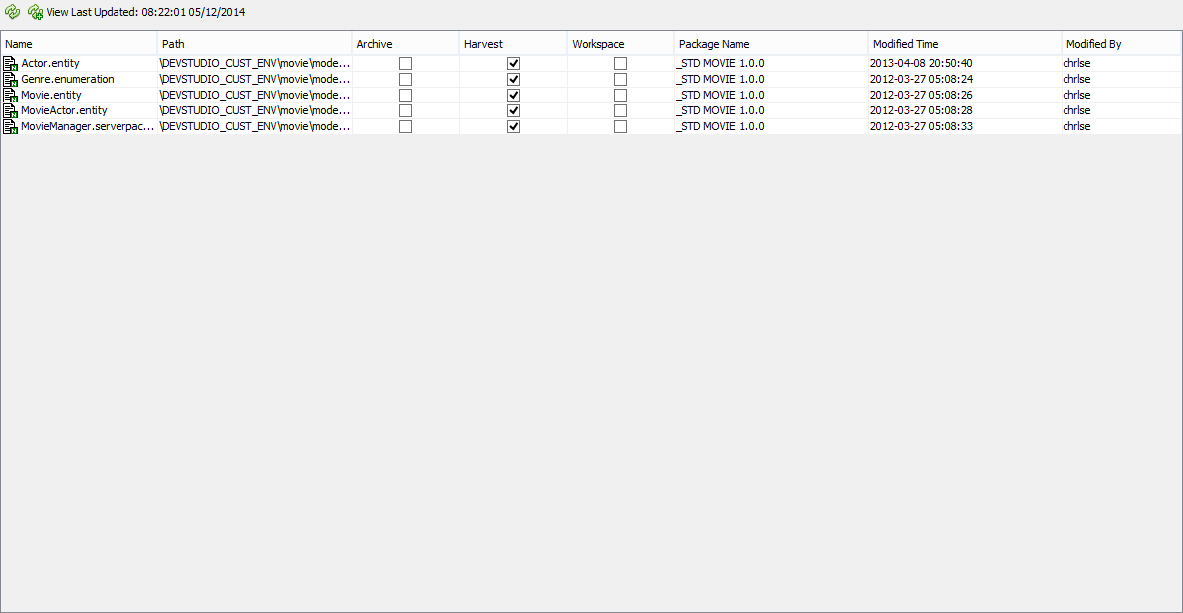1183x613 pixels.
Task: Click Modified By chrlse in Actor.entity row
Action: (x=1076, y=64)
